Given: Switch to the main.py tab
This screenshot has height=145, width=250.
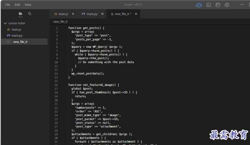Looking at the screenshot, I should [x=92, y=14].
